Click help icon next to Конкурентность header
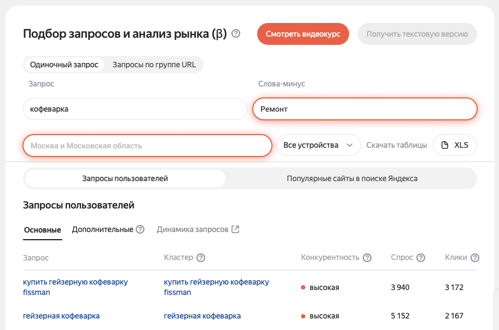 point(368,258)
